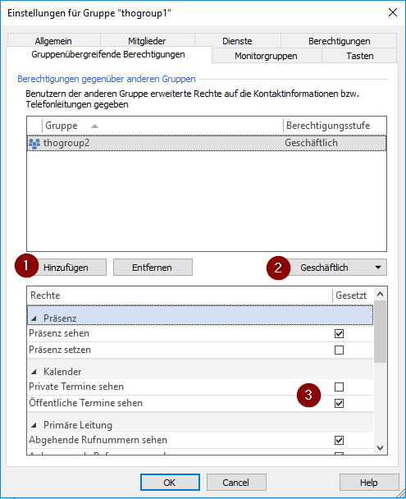This screenshot has height=499, width=406.
Task: Uncheck the Präsenz sehen checkbox
Action: (x=339, y=333)
